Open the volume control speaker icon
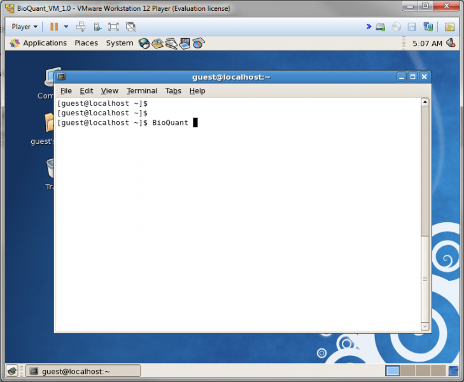Image resolution: width=464 pixels, height=382 pixels. coord(451,43)
